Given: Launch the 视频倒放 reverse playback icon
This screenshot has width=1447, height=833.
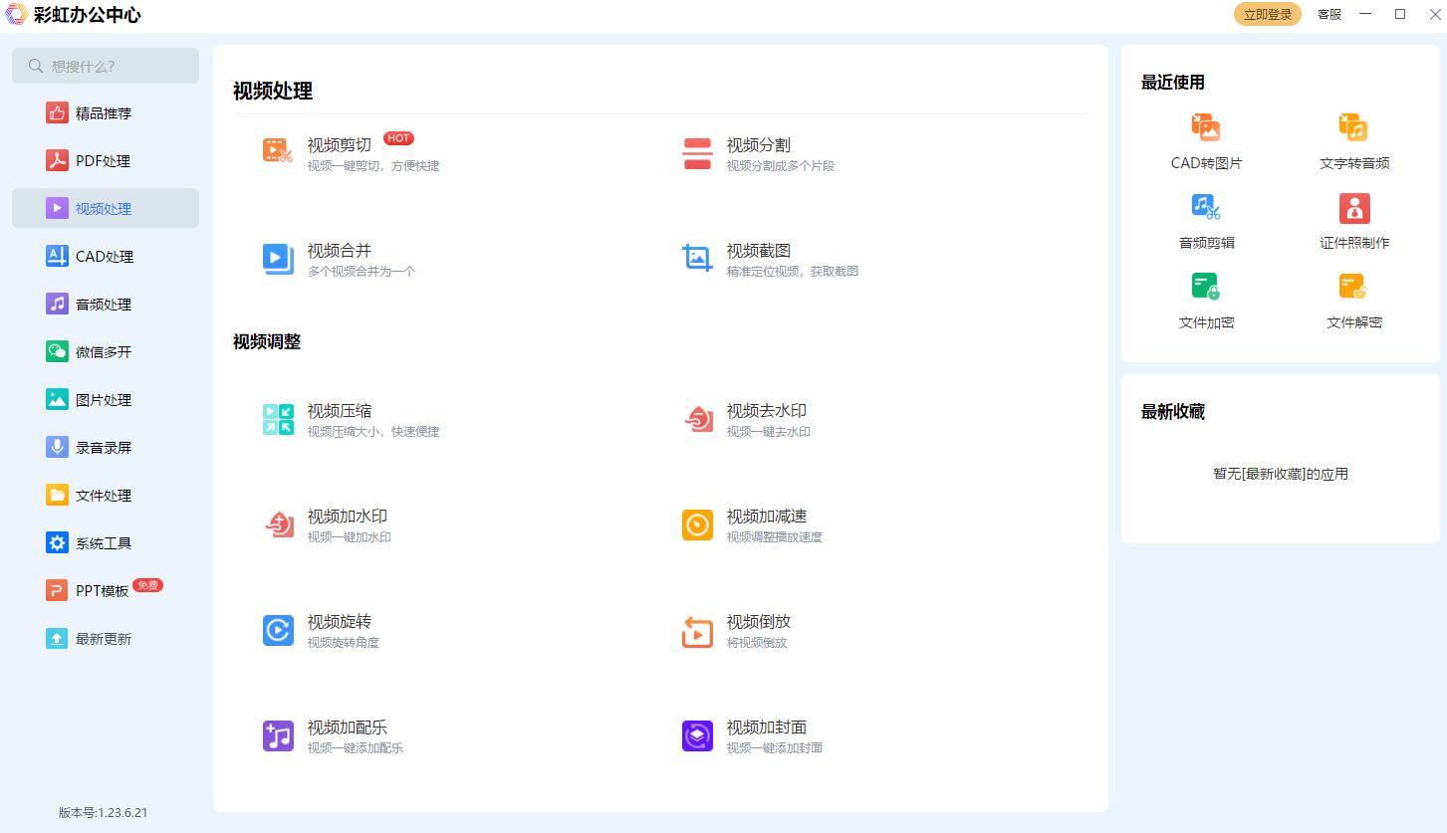Looking at the screenshot, I should tap(697, 631).
